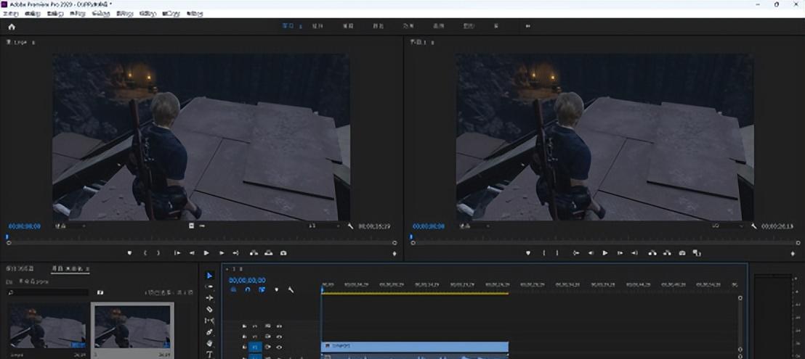Add marker in the Source monitor
Image resolution: width=805 pixels, height=359 pixels.
(129, 253)
